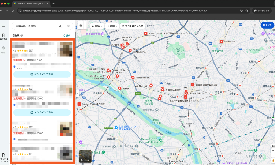This screenshot has width=275, height=165.
Task: Click the hair Himaru map pin
Action: [221, 41]
